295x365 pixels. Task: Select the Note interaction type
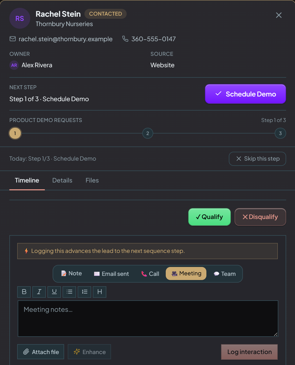(x=71, y=273)
